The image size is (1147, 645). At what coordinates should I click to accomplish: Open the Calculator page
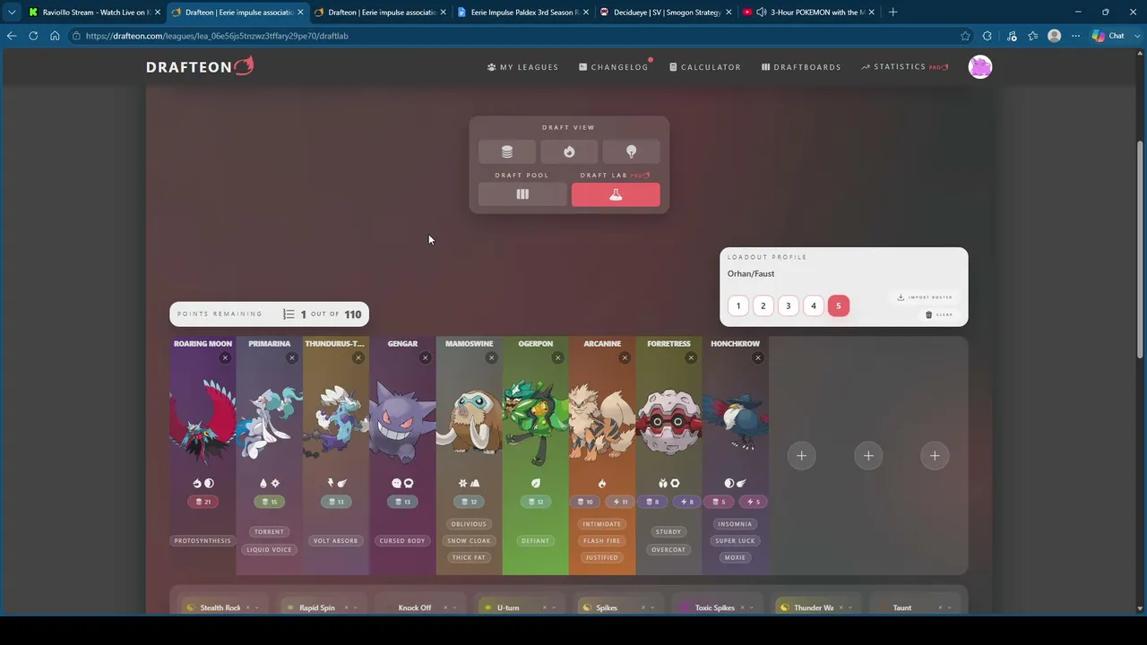click(705, 67)
